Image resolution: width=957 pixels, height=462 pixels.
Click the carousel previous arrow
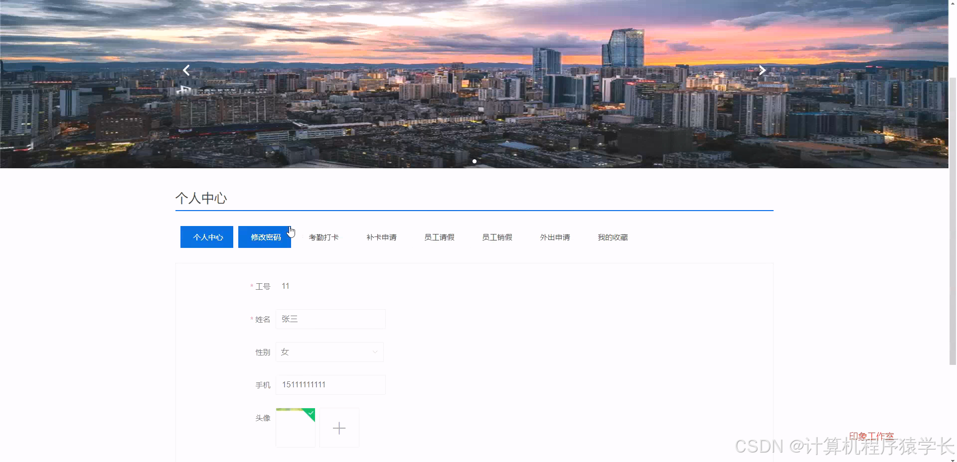point(186,70)
